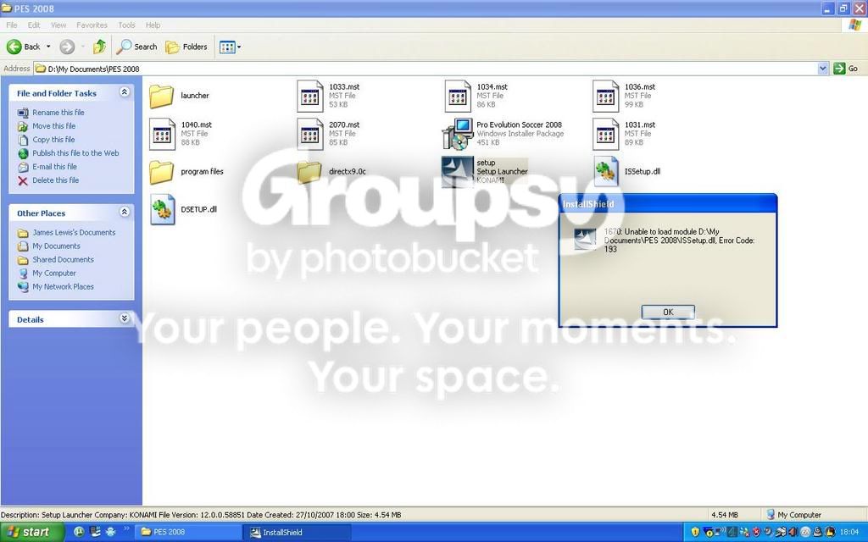Open the Help menu
This screenshot has width=868, height=542.
pyautogui.click(x=153, y=25)
